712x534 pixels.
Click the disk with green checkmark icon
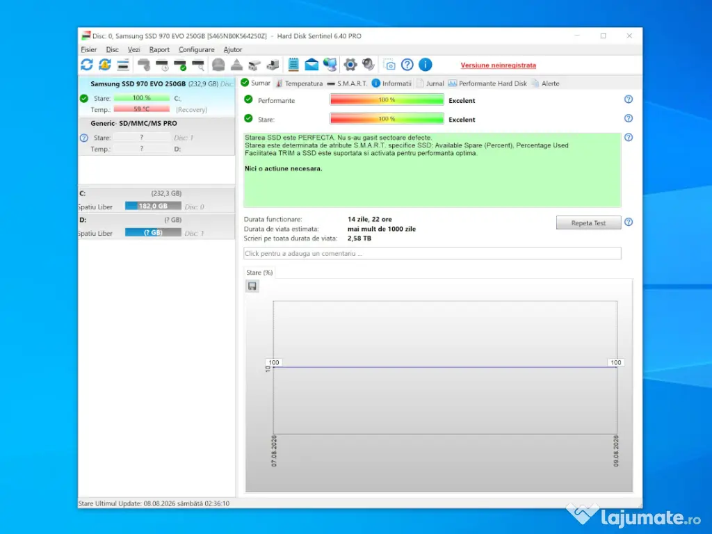tap(180, 65)
